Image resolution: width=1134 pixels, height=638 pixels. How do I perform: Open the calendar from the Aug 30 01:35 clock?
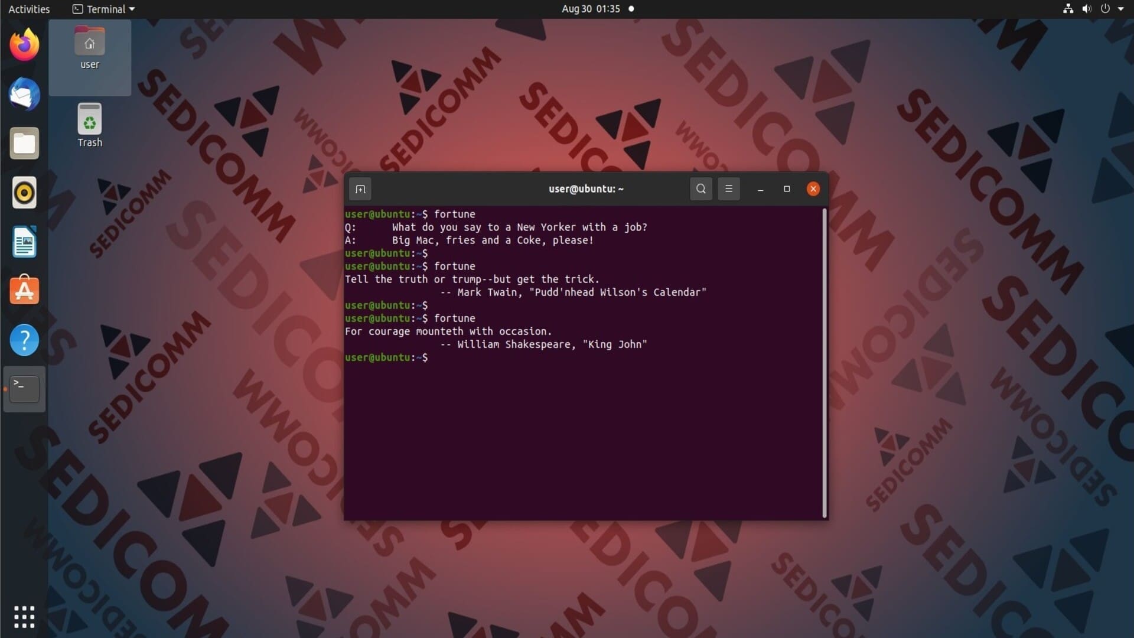pos(591,9)
